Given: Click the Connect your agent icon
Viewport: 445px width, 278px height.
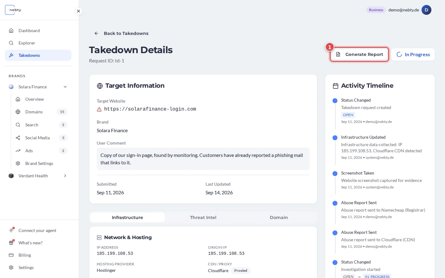Looking at the screenshot, I should coord(11,230).
